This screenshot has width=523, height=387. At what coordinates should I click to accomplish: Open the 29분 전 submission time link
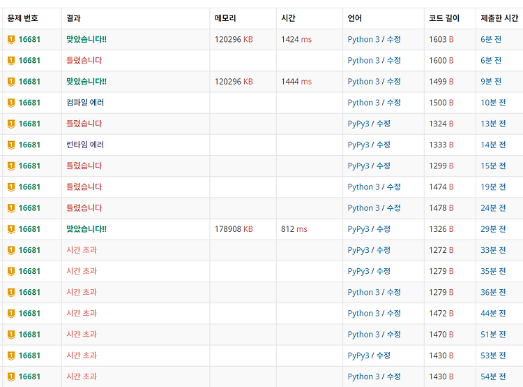tap(493, 229)
